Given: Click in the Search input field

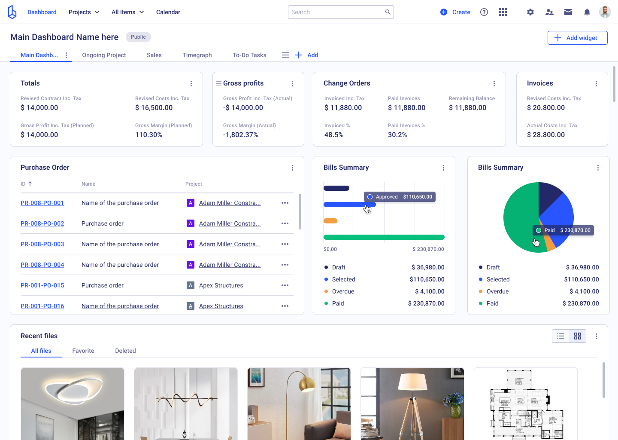Looking at the screenshot, I should point(341,12).
